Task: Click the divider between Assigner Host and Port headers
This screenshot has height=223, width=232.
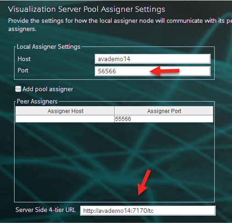Action: pyautogui.click(x=115, y=111)
